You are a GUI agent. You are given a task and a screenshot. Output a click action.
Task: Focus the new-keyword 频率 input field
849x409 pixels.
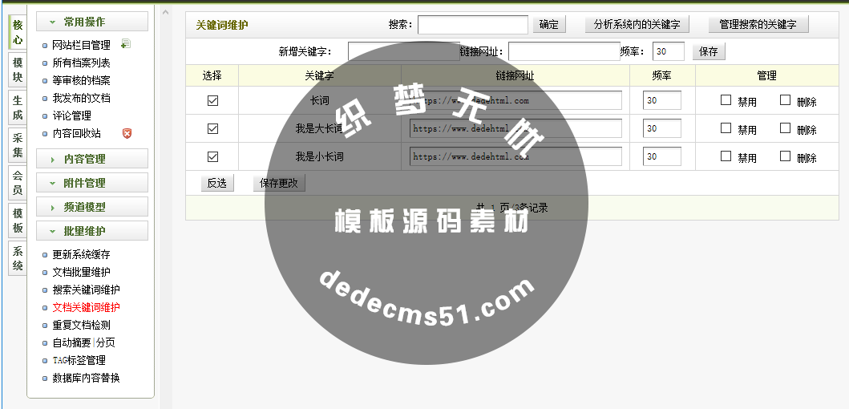(669, 51)
